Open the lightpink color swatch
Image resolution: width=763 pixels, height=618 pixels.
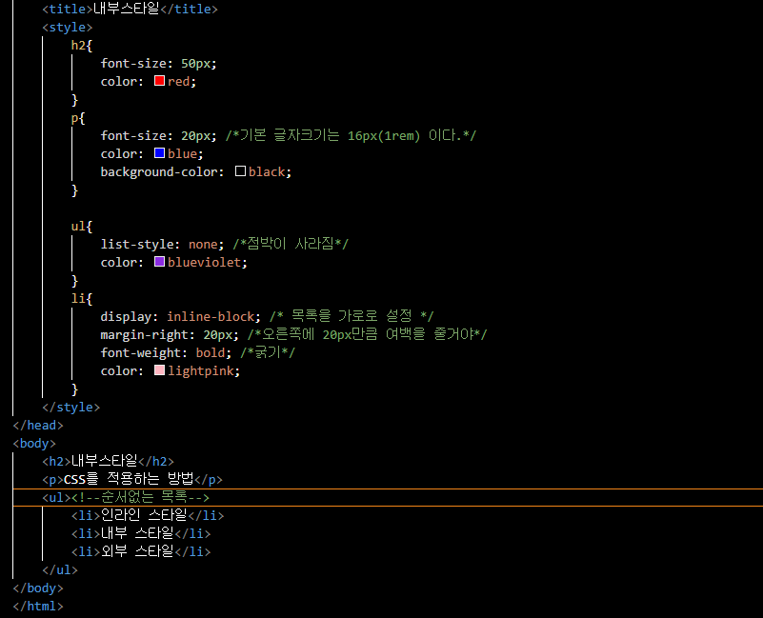(x=159, y=370)
